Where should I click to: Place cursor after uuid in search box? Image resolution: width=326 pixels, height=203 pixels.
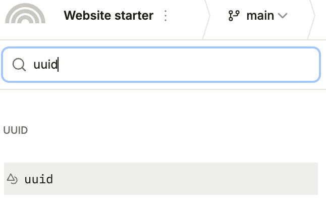click(x=58, y=65)
